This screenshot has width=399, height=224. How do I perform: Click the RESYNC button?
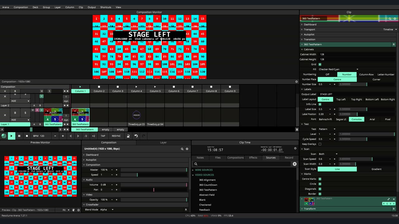tap(116, 136)
